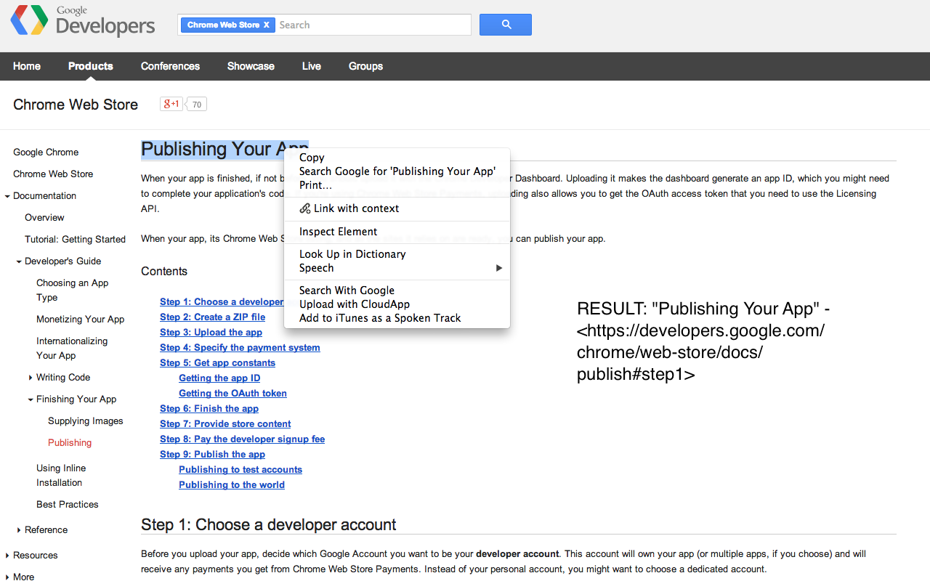930x581 pixels.
Task: Expand the Writing Code section
Action: 31,378
